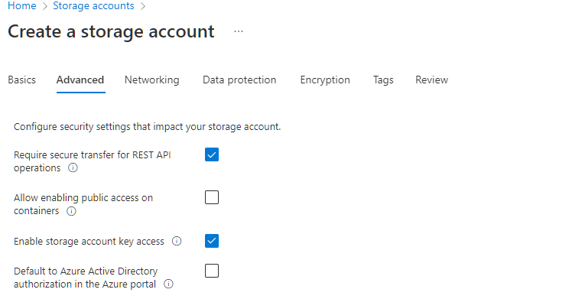
Task: Check Default to Azure Active Directory authorization
Action: 212,271
